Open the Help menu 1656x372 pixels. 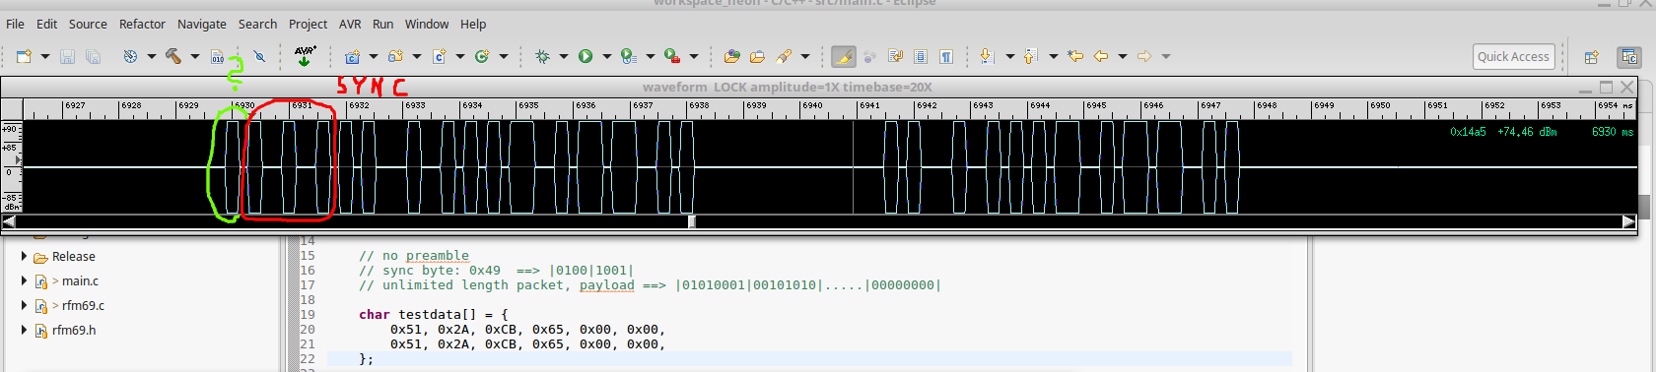pyautogui.click(x=473, y=24)
